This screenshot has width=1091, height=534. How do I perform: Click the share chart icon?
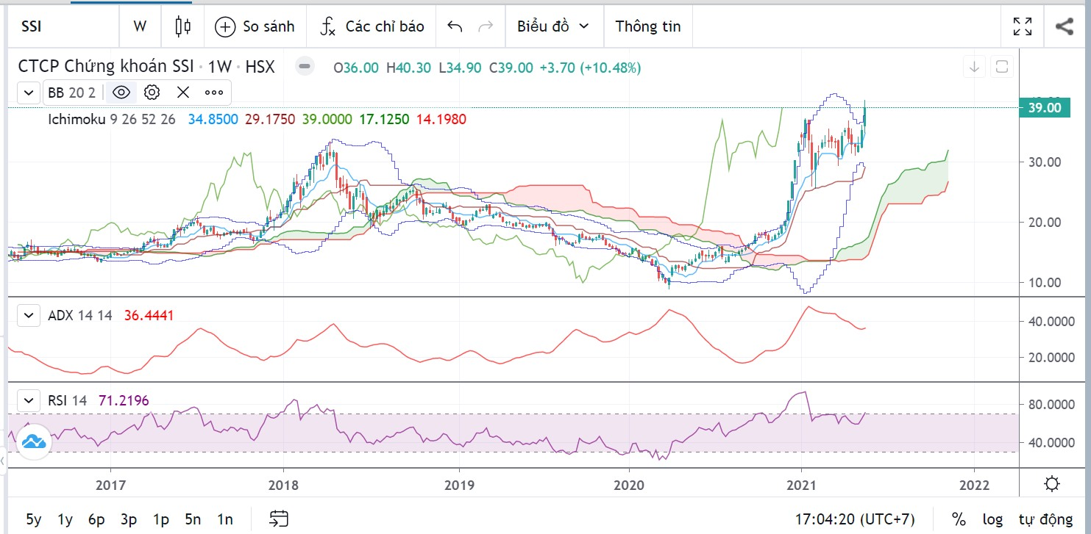[1064, 26]
